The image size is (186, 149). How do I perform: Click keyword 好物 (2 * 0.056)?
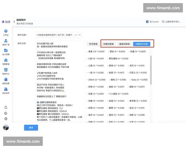(96, 87)
